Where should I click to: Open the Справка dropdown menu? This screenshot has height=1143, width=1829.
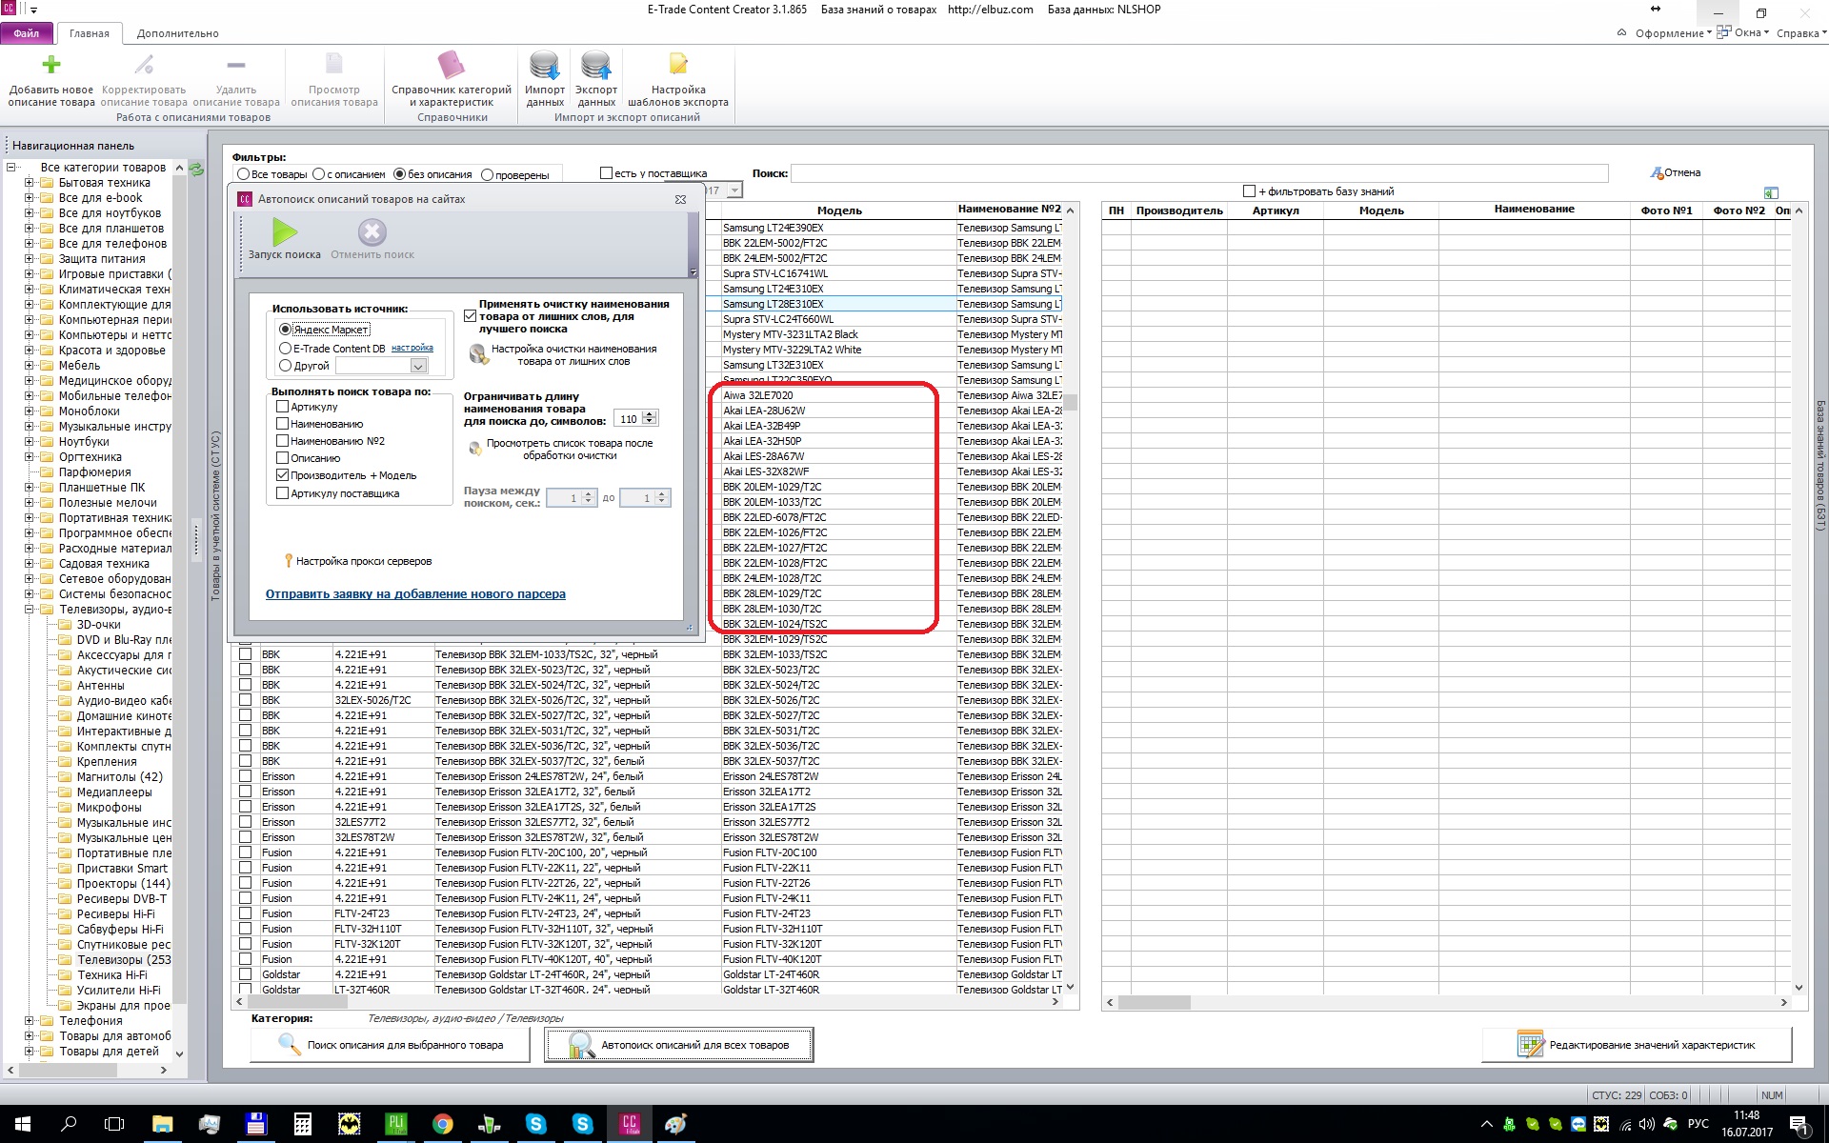tap(1801, 33)
